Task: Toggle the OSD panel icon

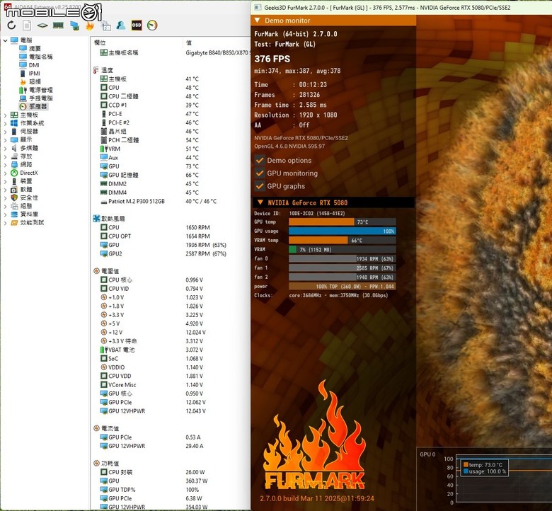Action: click(x=137, y=25)
